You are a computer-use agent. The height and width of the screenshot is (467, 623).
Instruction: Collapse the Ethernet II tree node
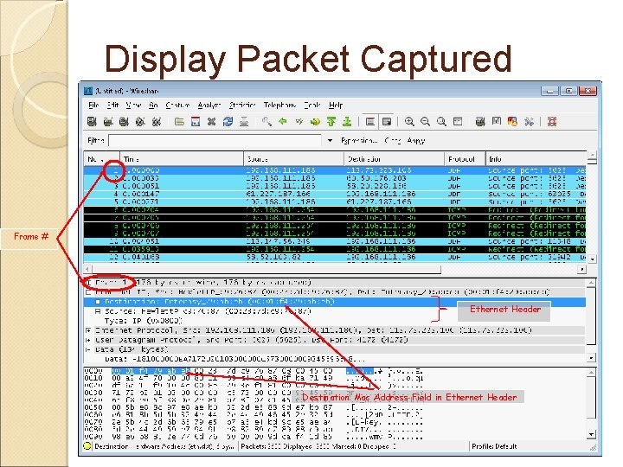coord(88,292)
